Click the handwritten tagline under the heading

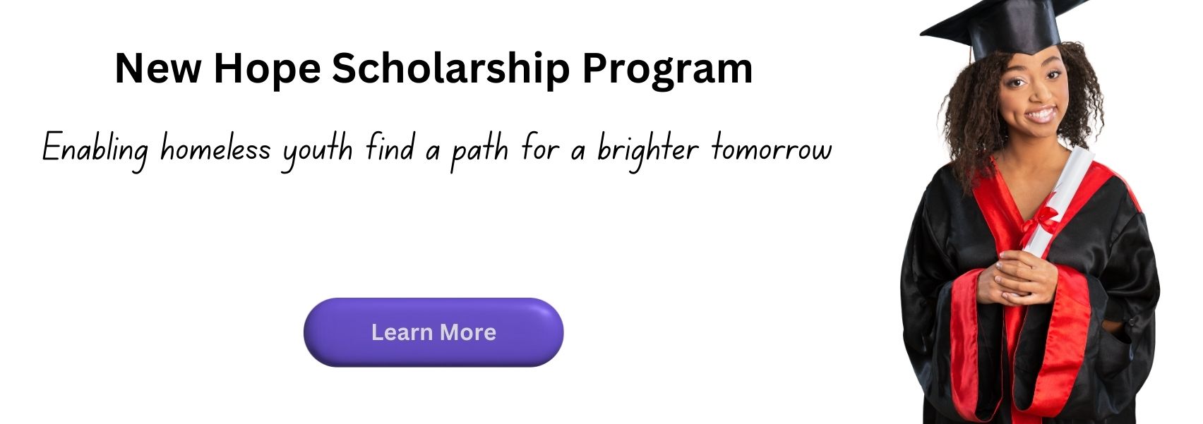point(437,150)
